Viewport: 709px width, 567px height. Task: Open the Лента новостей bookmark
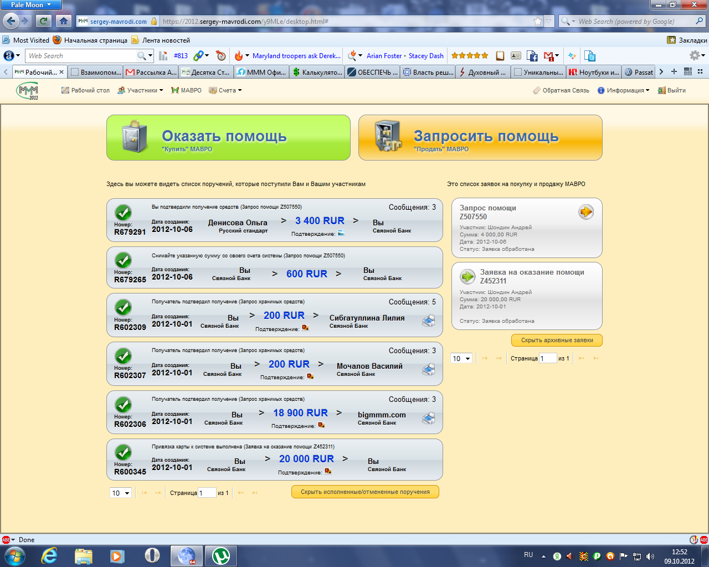click(x=161, y=40)
